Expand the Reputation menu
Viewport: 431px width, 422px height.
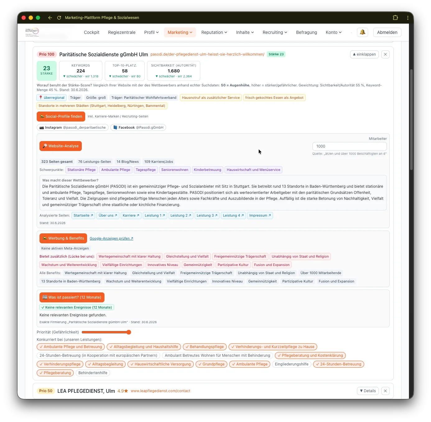tap(214, 32)
